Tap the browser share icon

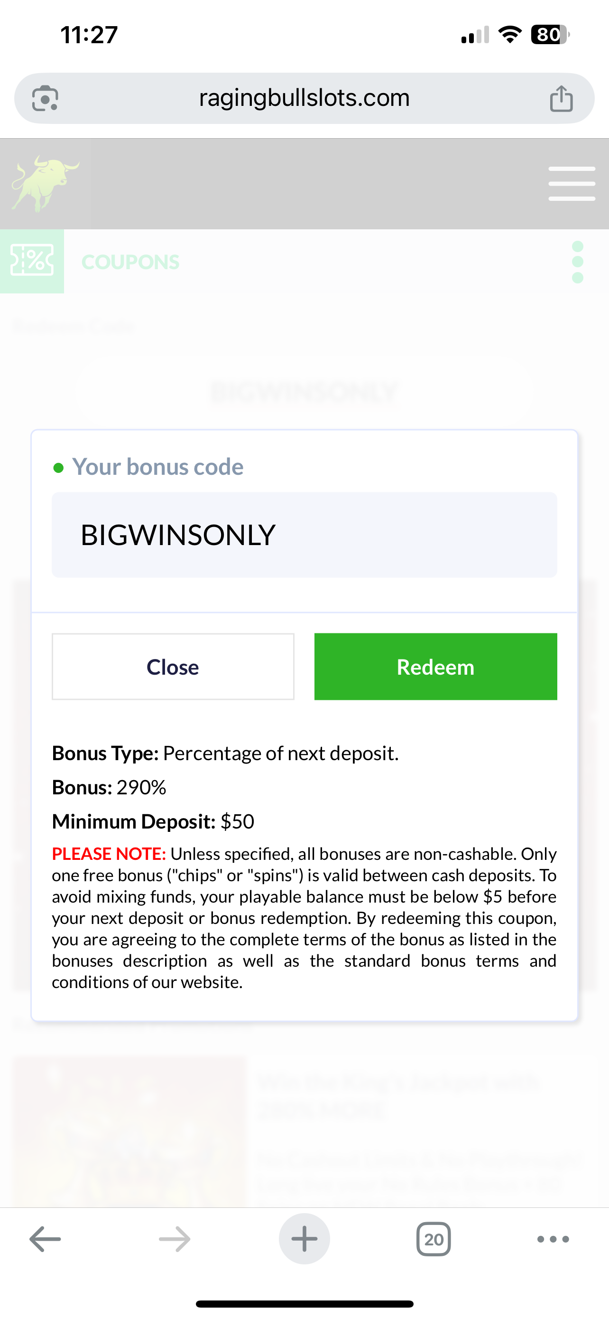pyautogui.click(x=561, y=98)
